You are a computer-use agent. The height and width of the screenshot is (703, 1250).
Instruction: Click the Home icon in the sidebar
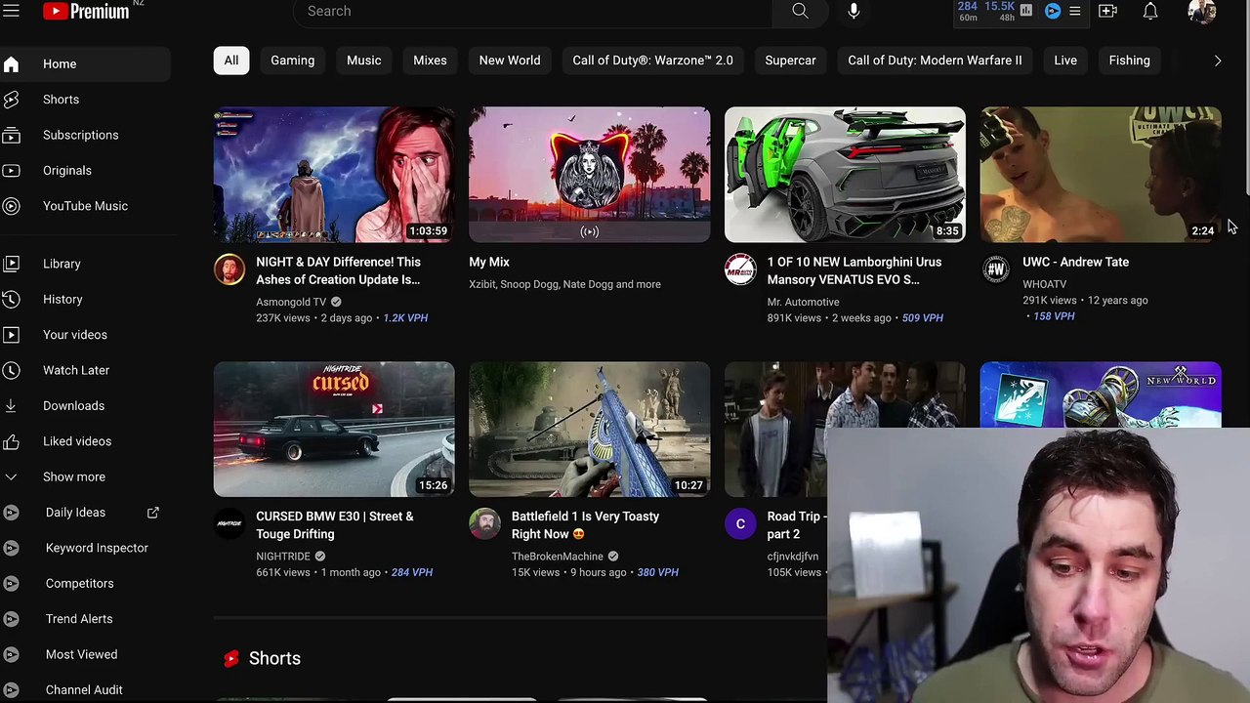[11, 64]
